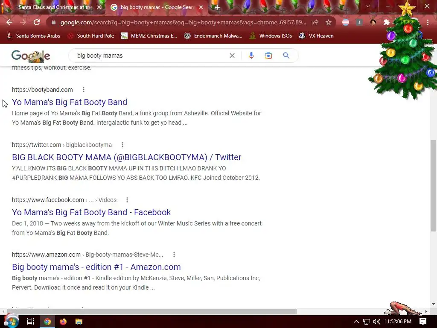Click the 'Dec 1, 2018' snippet date
Screen dimensions: 437x328
(x=27, y=224)
